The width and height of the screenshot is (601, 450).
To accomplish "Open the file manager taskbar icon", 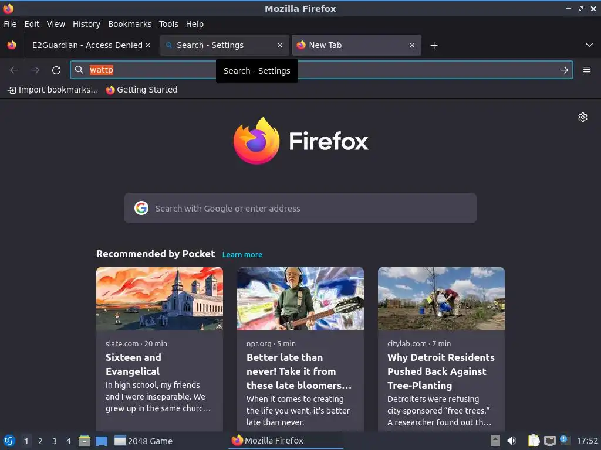I will pyautogui.click(x=85, y=441).
